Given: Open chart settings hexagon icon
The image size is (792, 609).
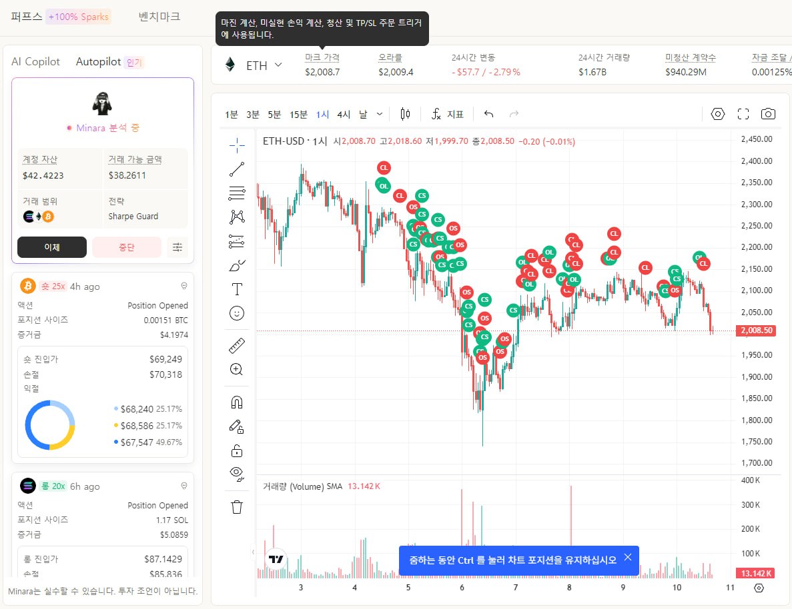Looking at the screenshot, I should [x=717, y=114].
